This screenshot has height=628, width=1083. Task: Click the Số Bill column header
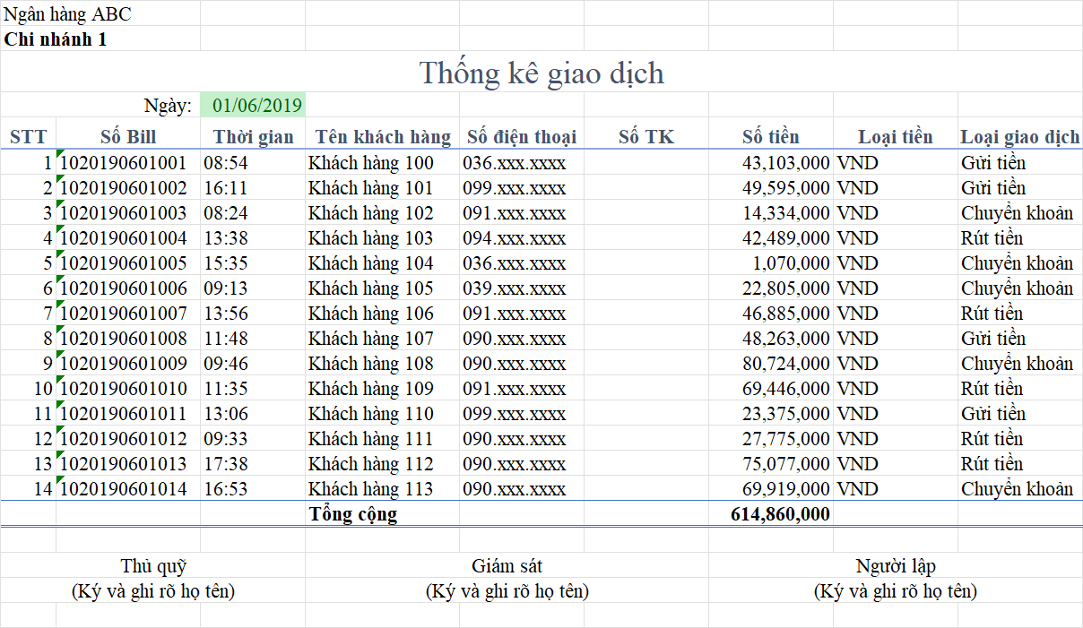point(128,137)
